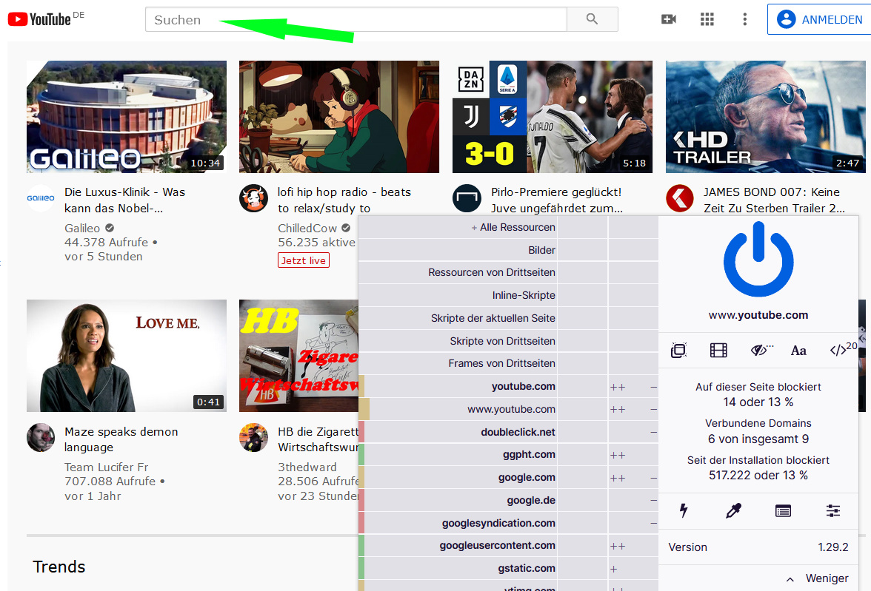Open 'Die Luxus-Klinik' video title
871x591 pixels.
tap(125, 200)
